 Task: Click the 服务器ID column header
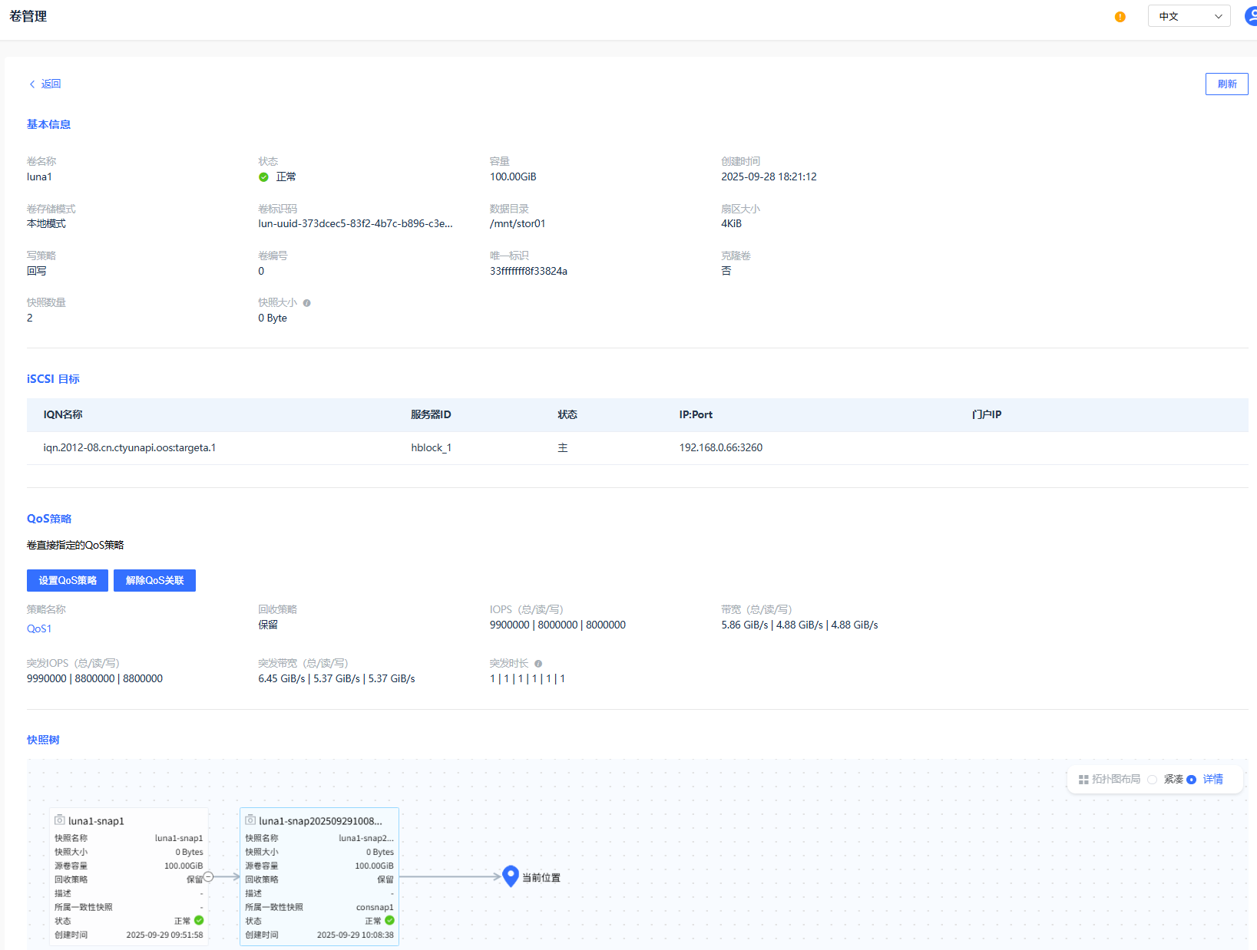coord(431,414)
